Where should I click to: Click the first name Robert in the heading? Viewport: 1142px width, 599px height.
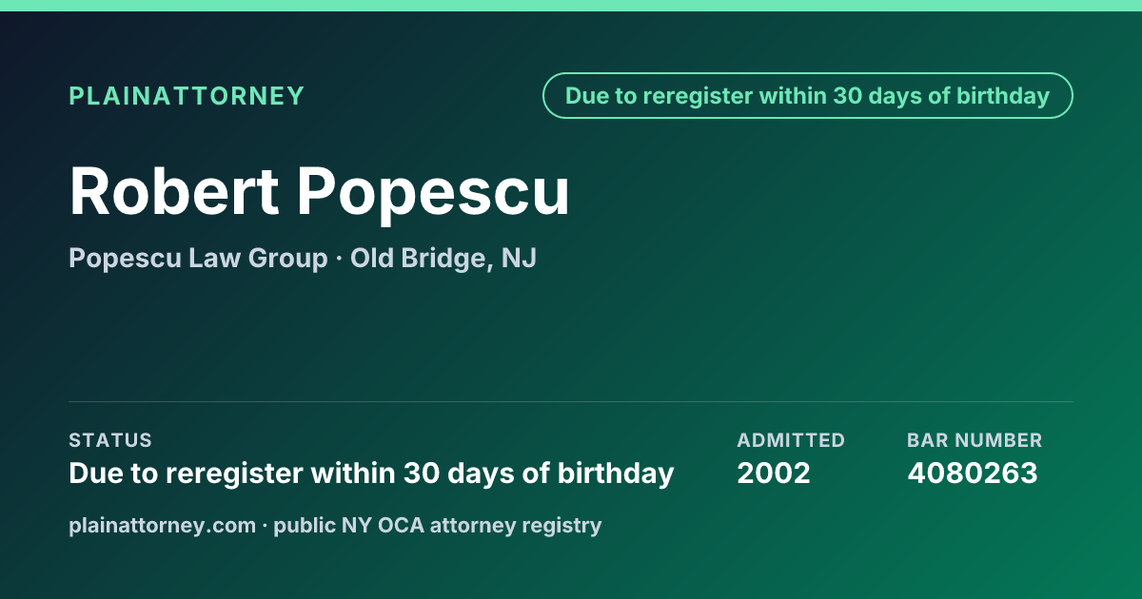point(173,190)
